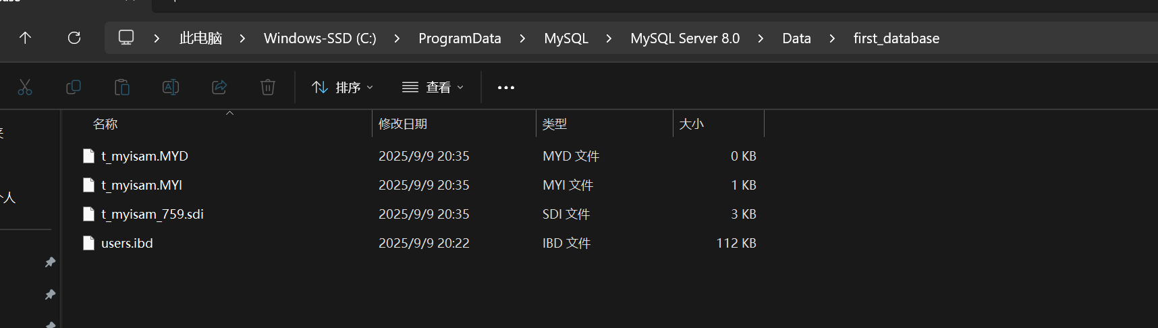Sort by 大小 column header

691,124
